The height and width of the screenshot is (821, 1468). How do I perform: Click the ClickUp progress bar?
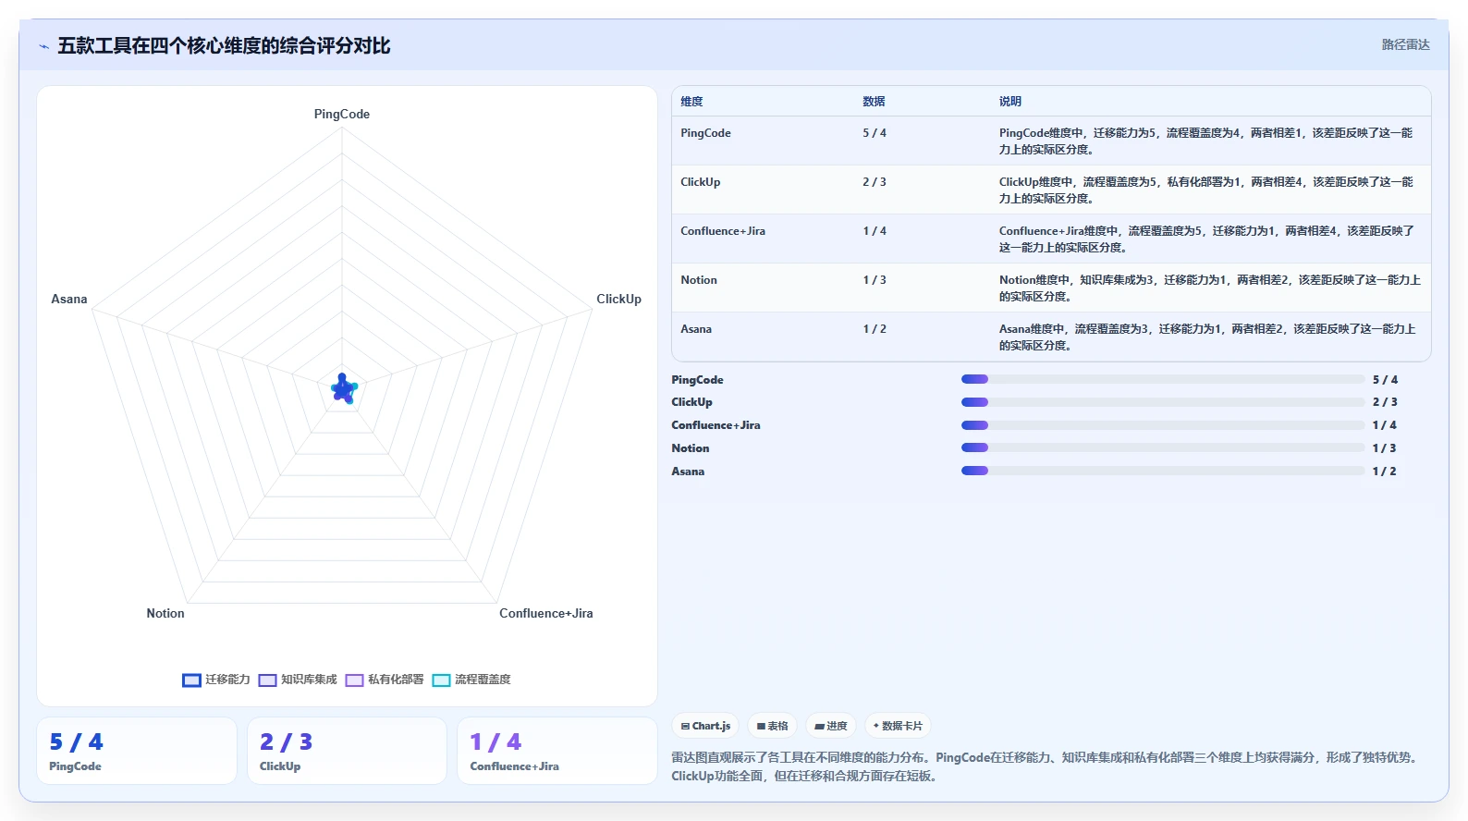(x=1163, y=402)
